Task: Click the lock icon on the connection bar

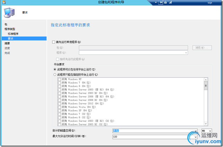Action: click(x=166, y=2)
